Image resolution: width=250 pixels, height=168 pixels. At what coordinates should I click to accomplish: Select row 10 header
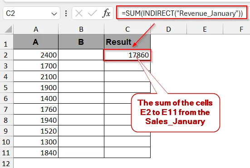pos(7,142)
